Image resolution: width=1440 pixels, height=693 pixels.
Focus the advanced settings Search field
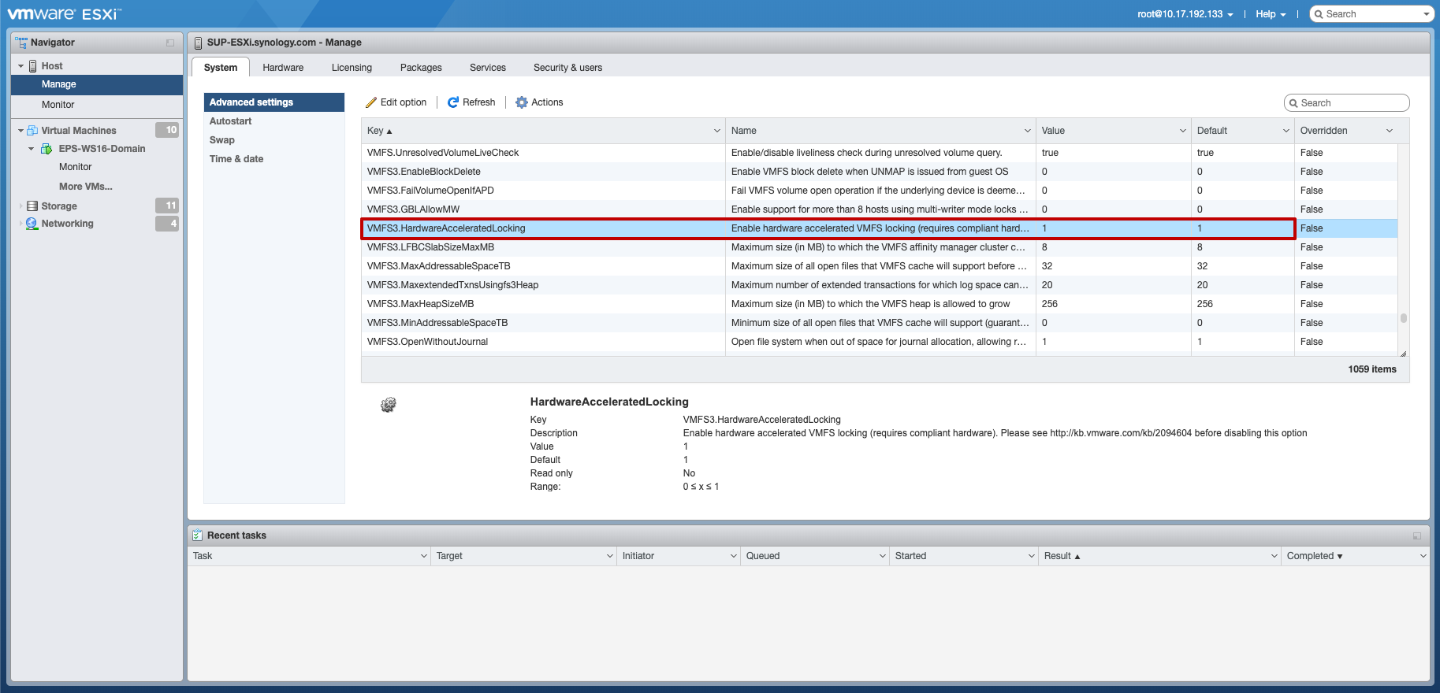[1346, 103]
